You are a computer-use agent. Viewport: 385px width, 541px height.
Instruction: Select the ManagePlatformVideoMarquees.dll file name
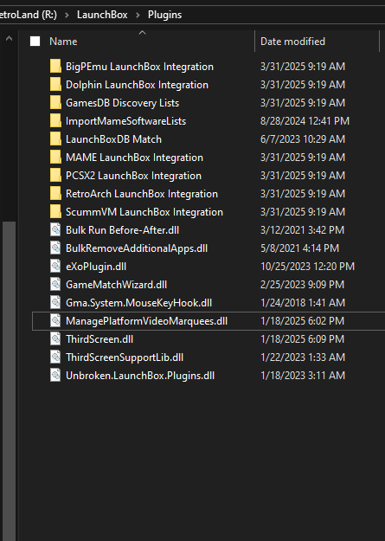coord(146,320)
